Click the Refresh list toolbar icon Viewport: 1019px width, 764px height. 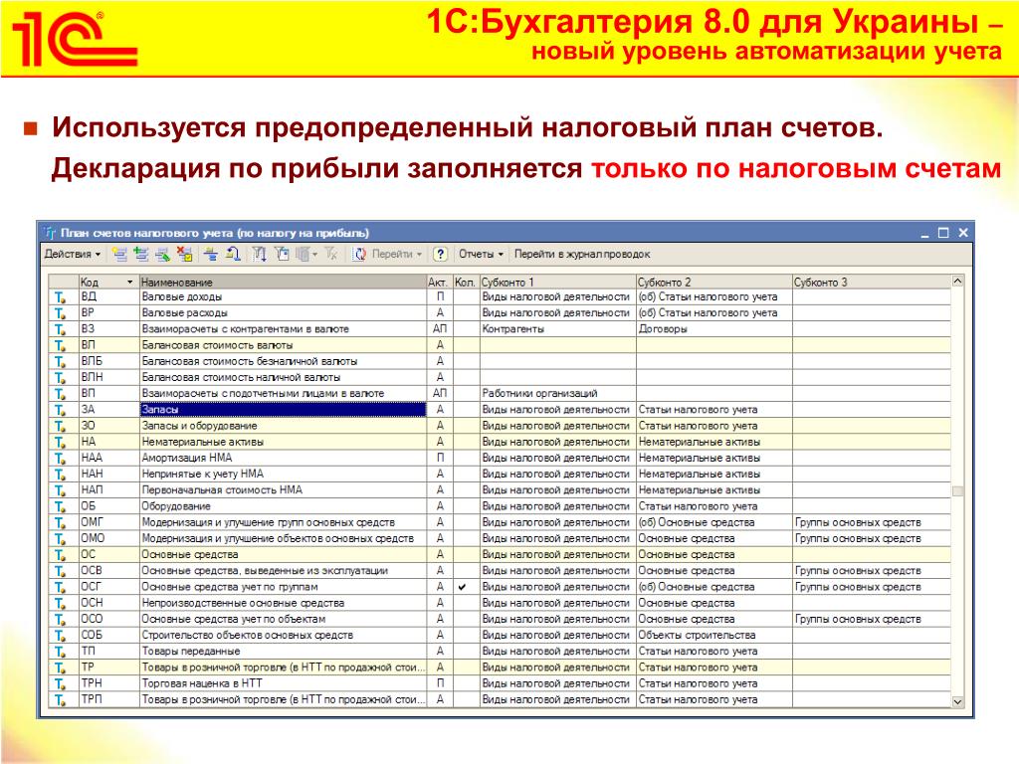[x=359, y=254]
